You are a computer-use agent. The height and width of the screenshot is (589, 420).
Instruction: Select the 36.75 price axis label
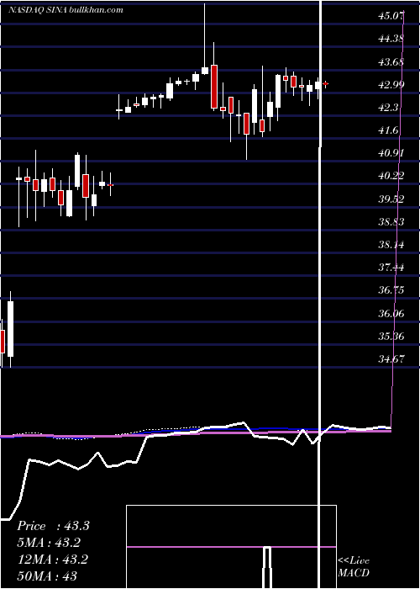point(391,290)
